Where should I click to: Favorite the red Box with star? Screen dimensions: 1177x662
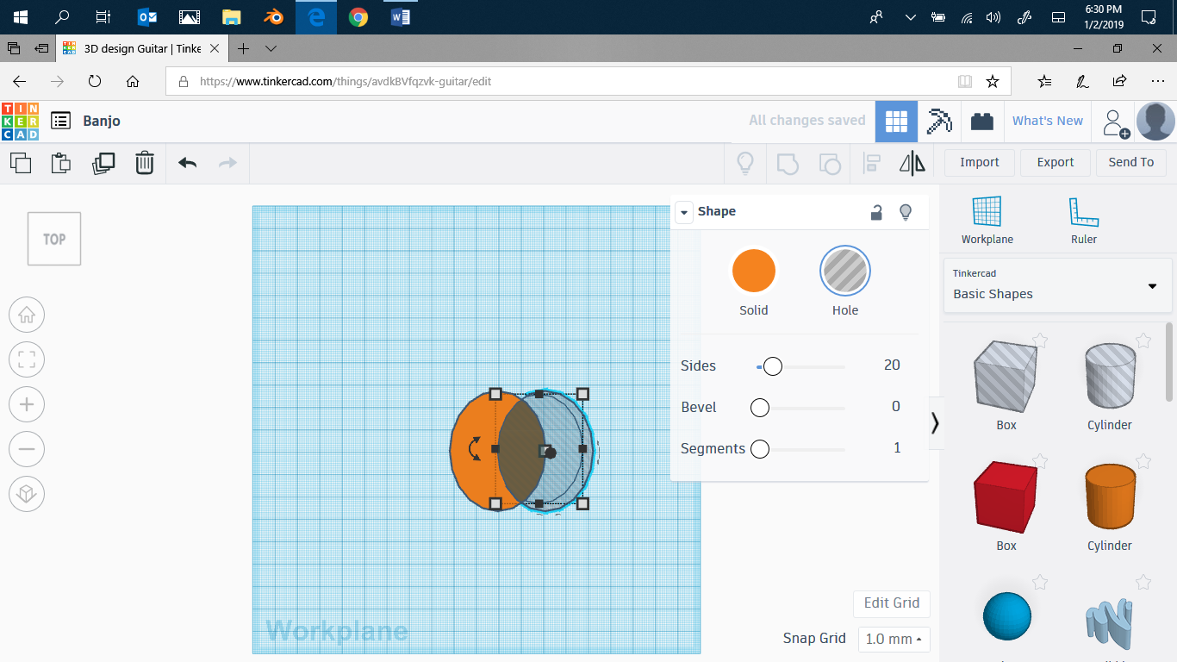click(1040, 462)
